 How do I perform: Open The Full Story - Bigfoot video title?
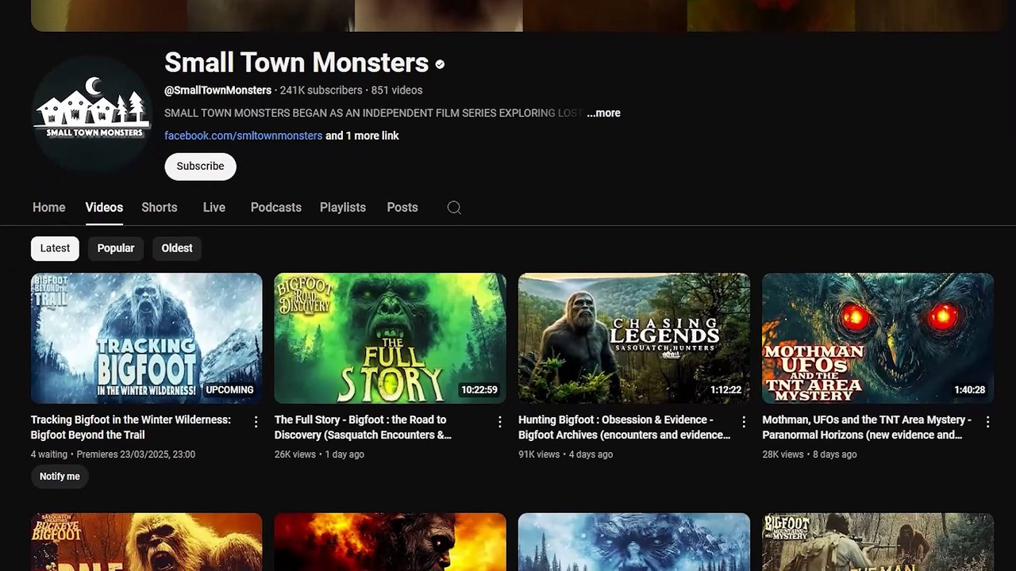tap(363, 427)
